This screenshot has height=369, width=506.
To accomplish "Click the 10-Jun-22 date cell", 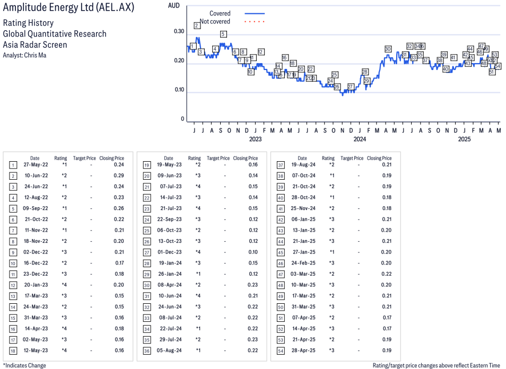I will pyautogui.click(x=37, y=175).
